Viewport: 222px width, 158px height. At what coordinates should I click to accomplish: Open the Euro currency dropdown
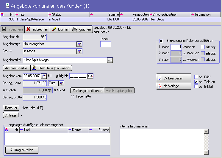point(61,83)
